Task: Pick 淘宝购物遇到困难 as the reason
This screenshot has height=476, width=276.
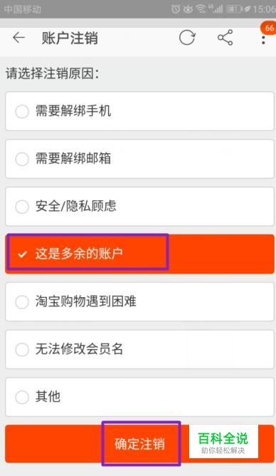Action: (139, 301)
